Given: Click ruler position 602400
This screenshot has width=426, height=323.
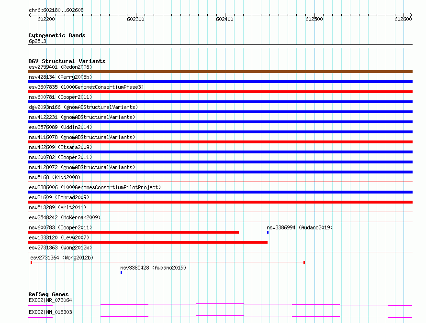Looking at the screenshot, I should click(224, 19).
